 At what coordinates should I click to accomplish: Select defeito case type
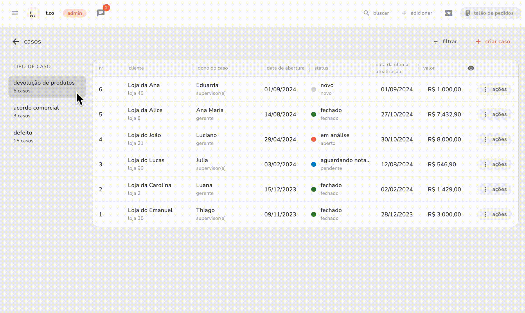coord(23,136)
